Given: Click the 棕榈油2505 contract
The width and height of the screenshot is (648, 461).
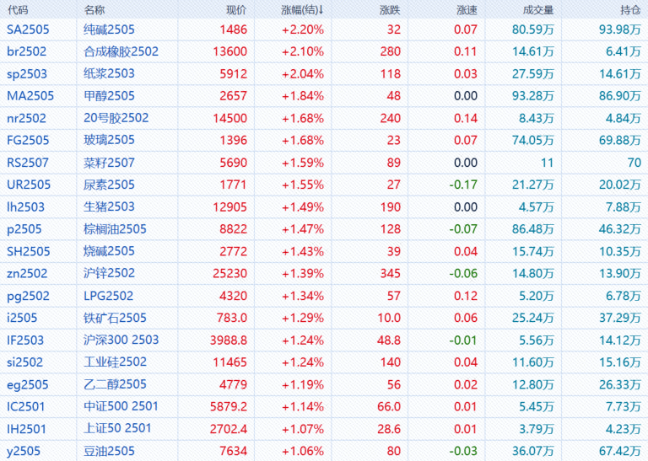Looking at the screenshot, I should 115,228.
